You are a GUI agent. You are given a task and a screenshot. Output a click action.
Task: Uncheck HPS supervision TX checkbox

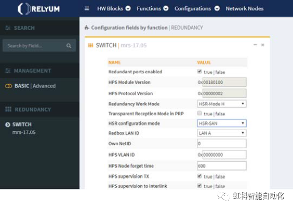pos(200,176)
